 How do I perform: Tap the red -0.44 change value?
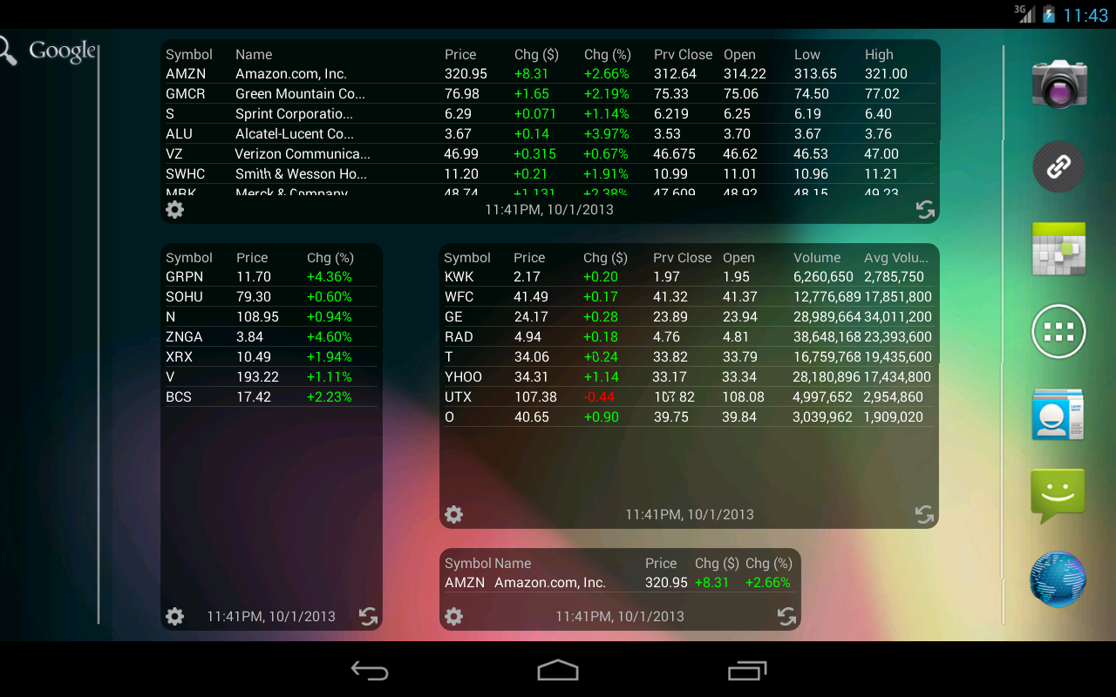click(599, 397)
